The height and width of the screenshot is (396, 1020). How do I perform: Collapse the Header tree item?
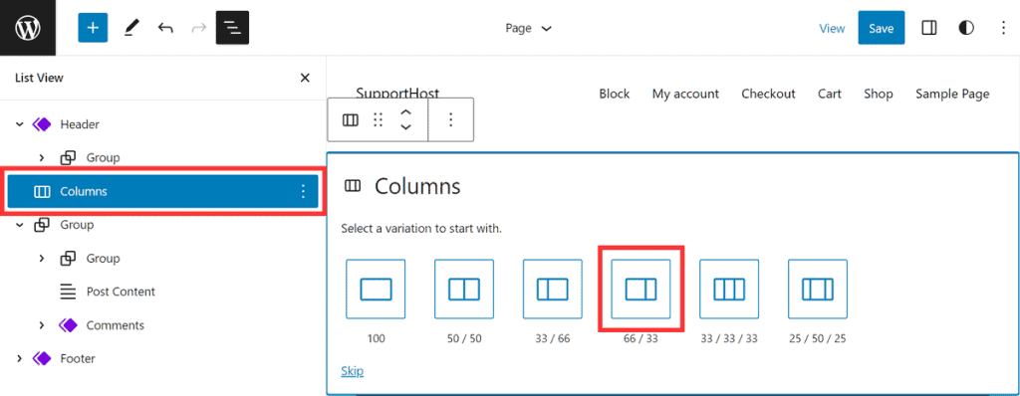pos(20,123)
